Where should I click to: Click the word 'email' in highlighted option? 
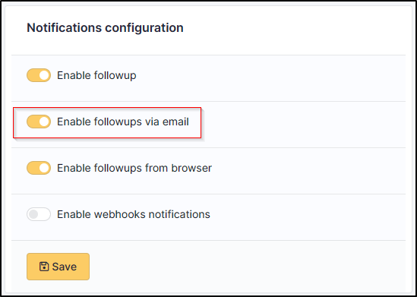[175, 122]
